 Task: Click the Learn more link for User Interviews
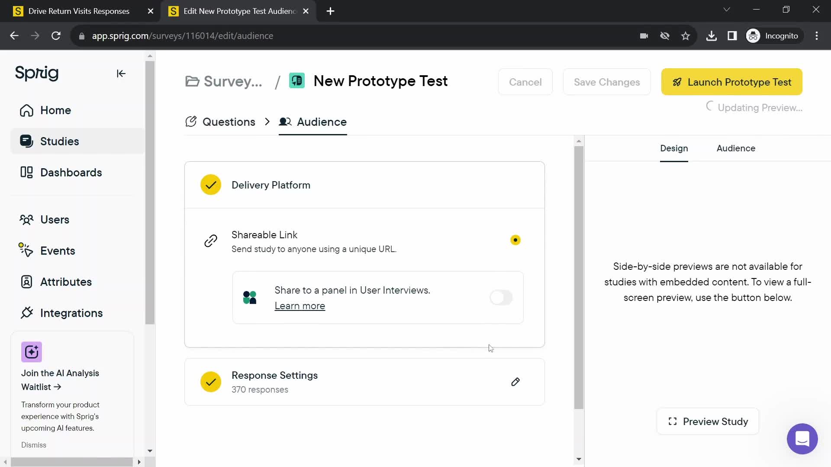point(300,306)
